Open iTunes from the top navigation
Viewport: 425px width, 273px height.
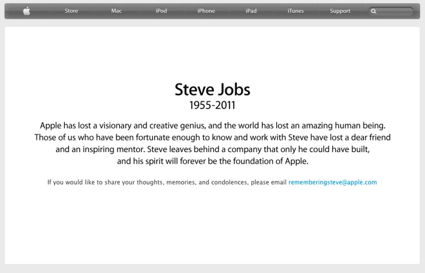pos(295,11)
